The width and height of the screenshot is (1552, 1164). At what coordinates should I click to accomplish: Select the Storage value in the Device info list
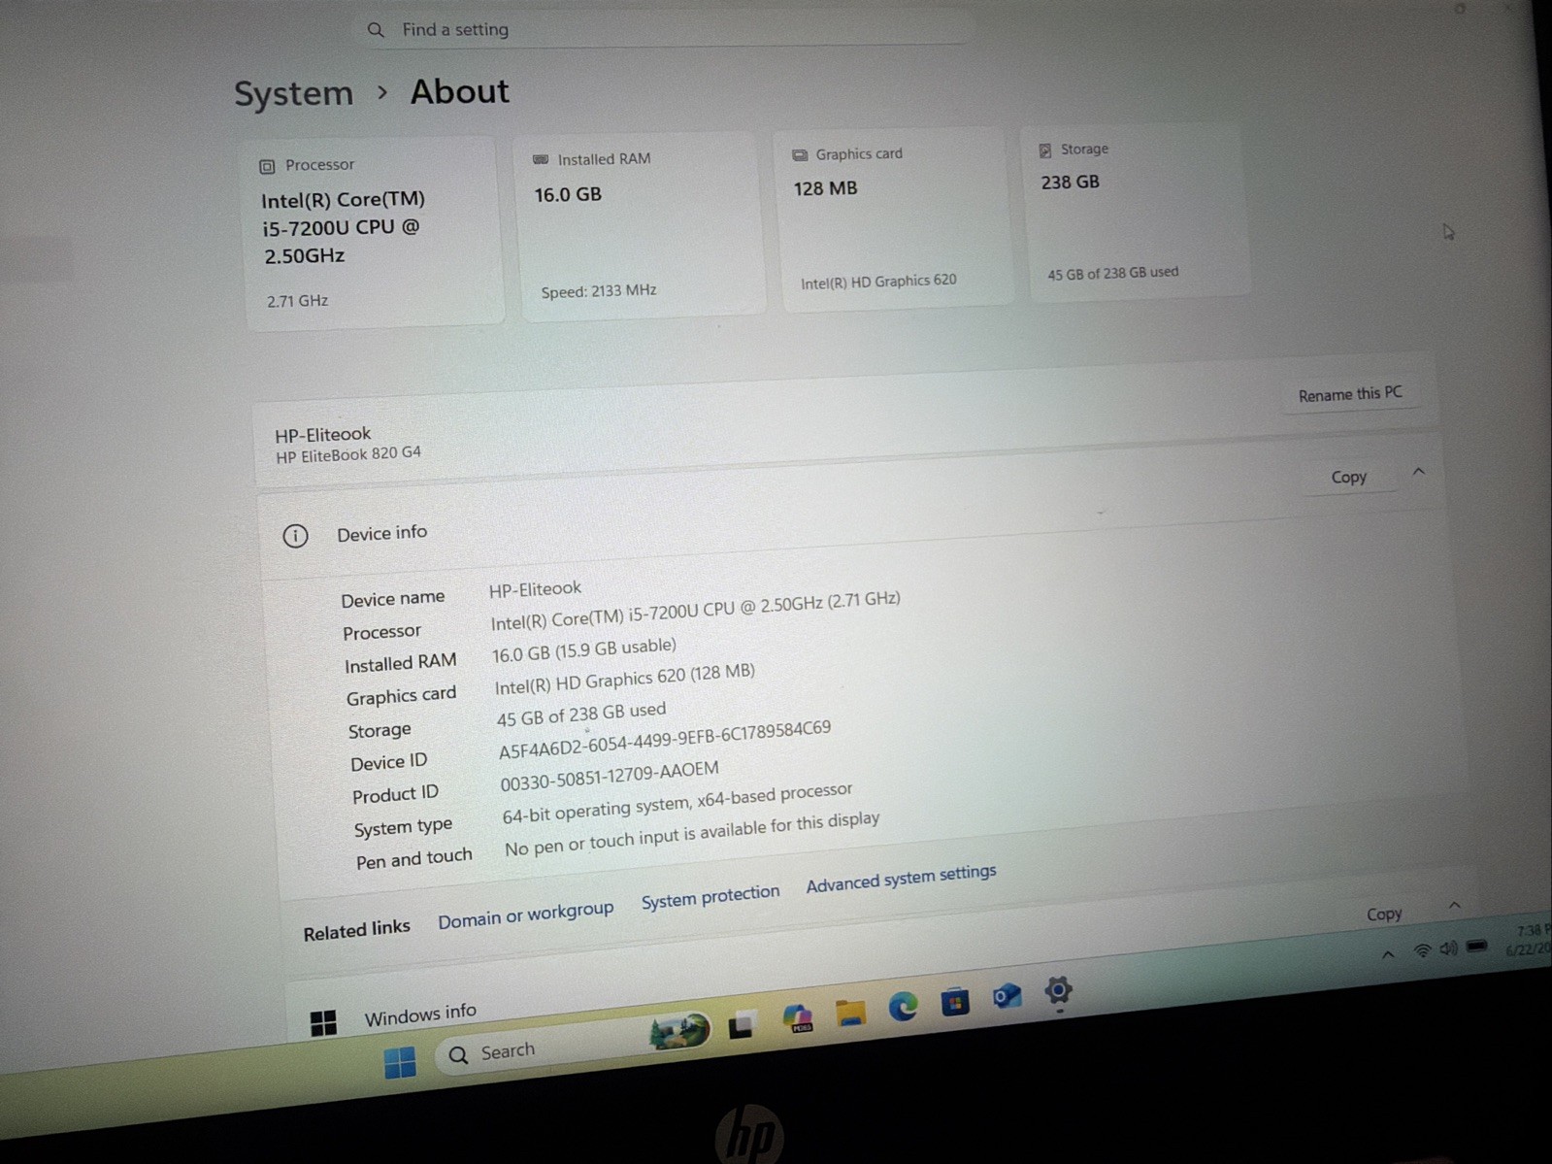pos(580,715)
